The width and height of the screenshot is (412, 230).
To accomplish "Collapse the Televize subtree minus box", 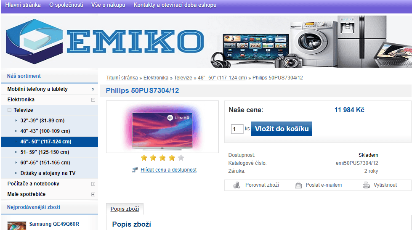I will pos(9,110).
